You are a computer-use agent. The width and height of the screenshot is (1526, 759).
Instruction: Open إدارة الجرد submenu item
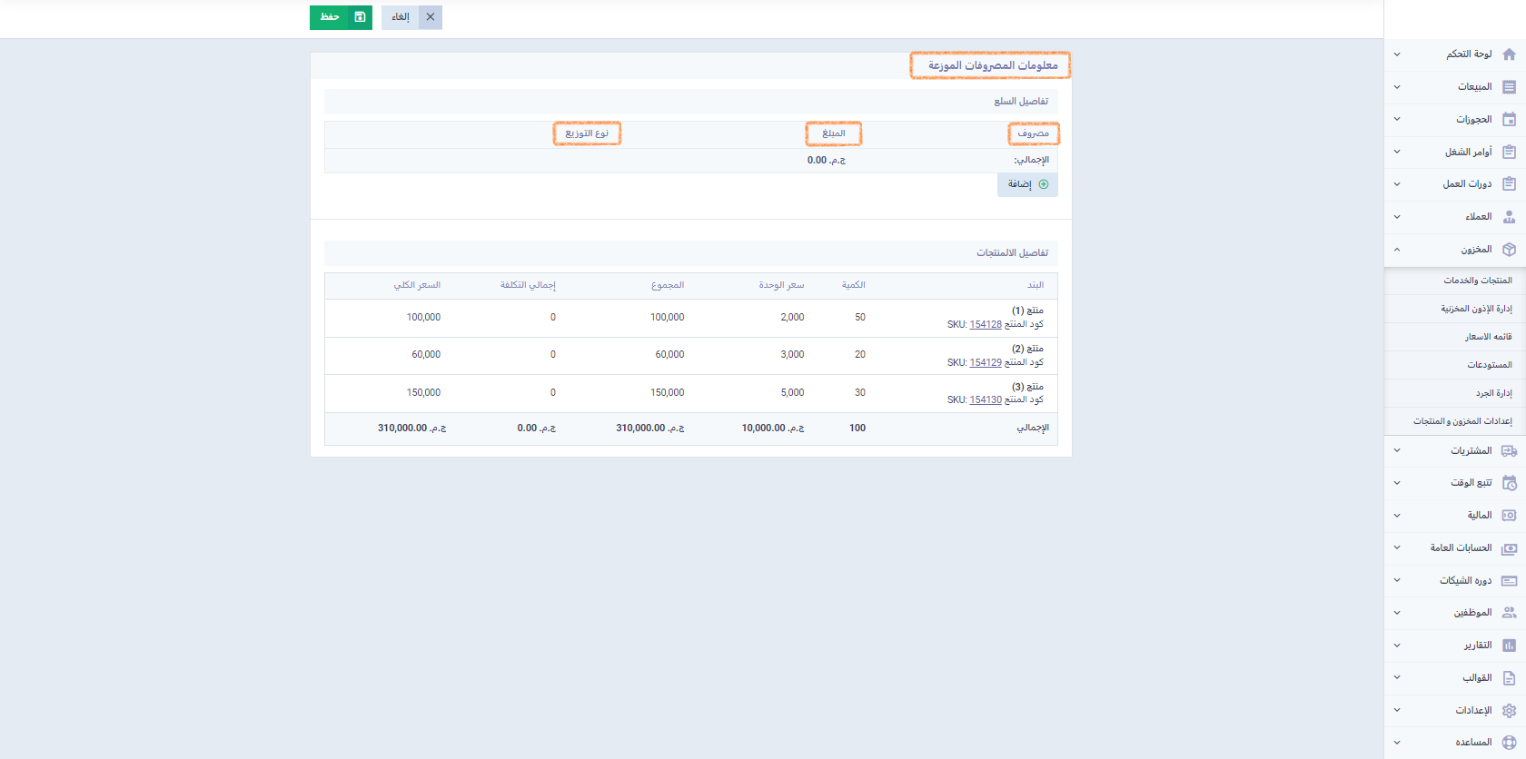tap(1493, 393)
